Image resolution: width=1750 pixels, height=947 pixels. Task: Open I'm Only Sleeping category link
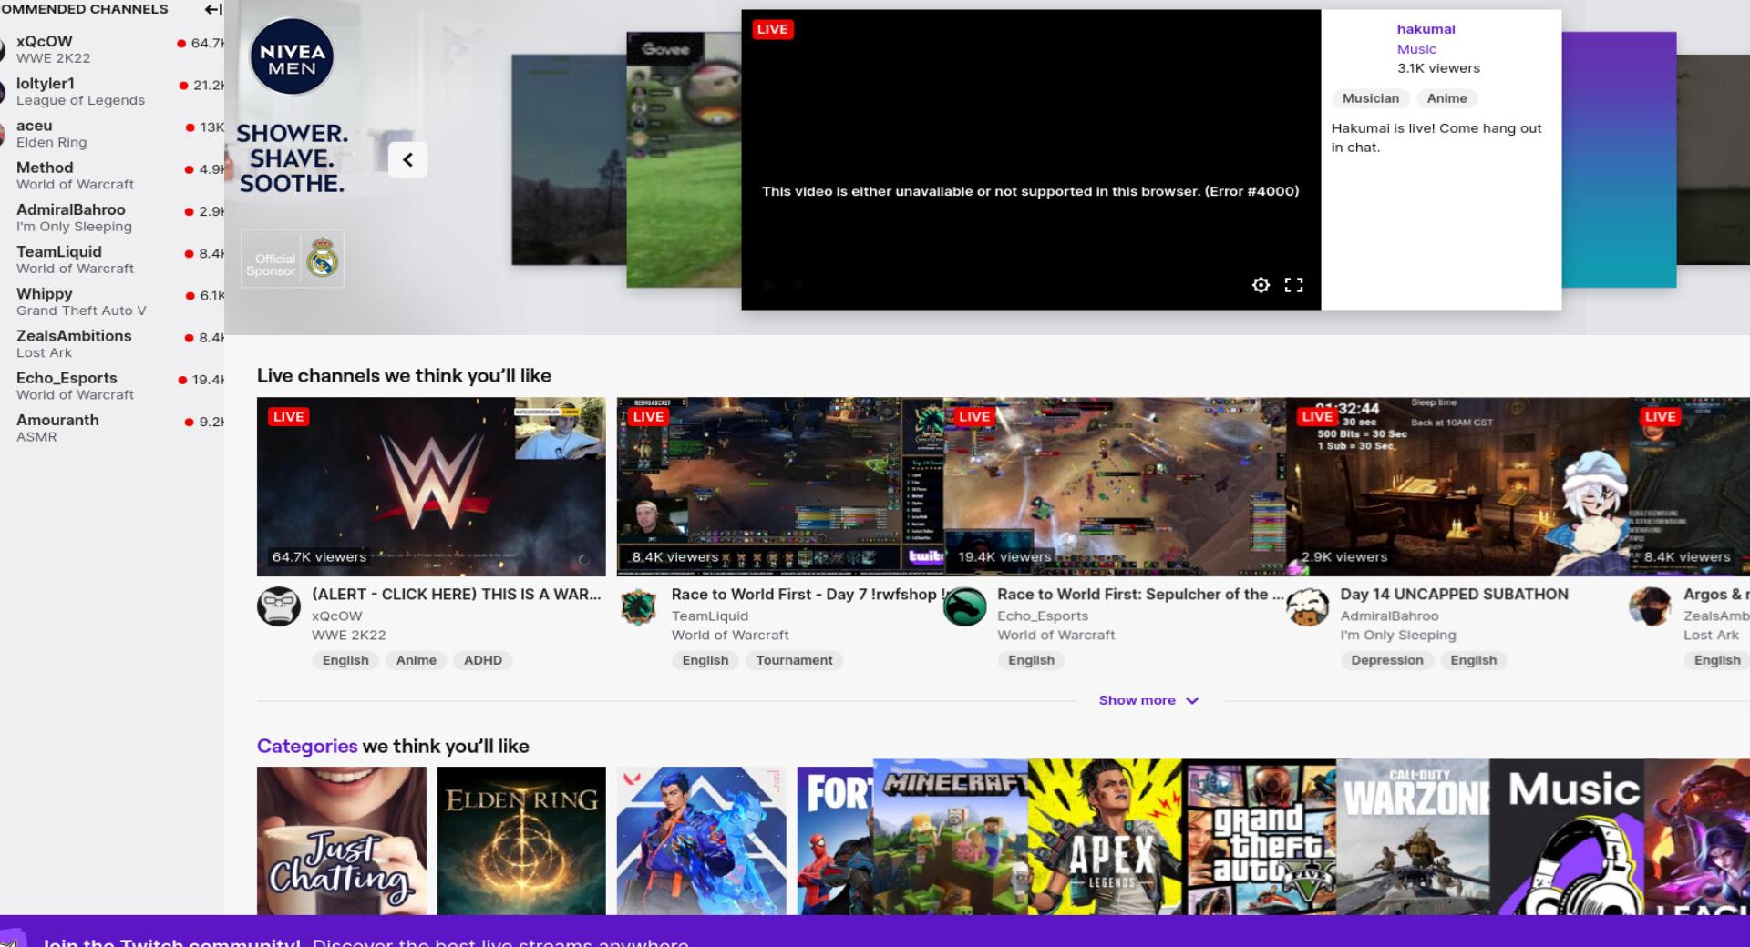coord(1397,635)
